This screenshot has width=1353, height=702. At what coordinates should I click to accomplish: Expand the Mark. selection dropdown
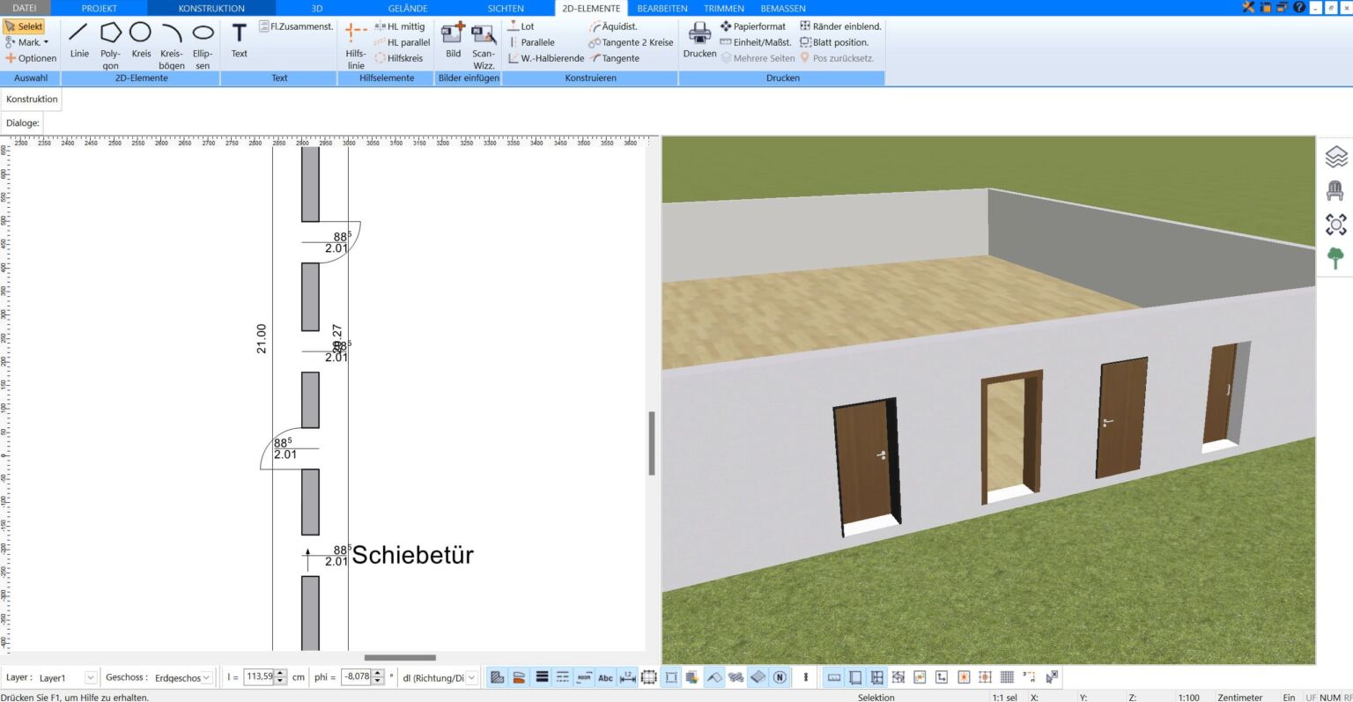click(46, 42)
